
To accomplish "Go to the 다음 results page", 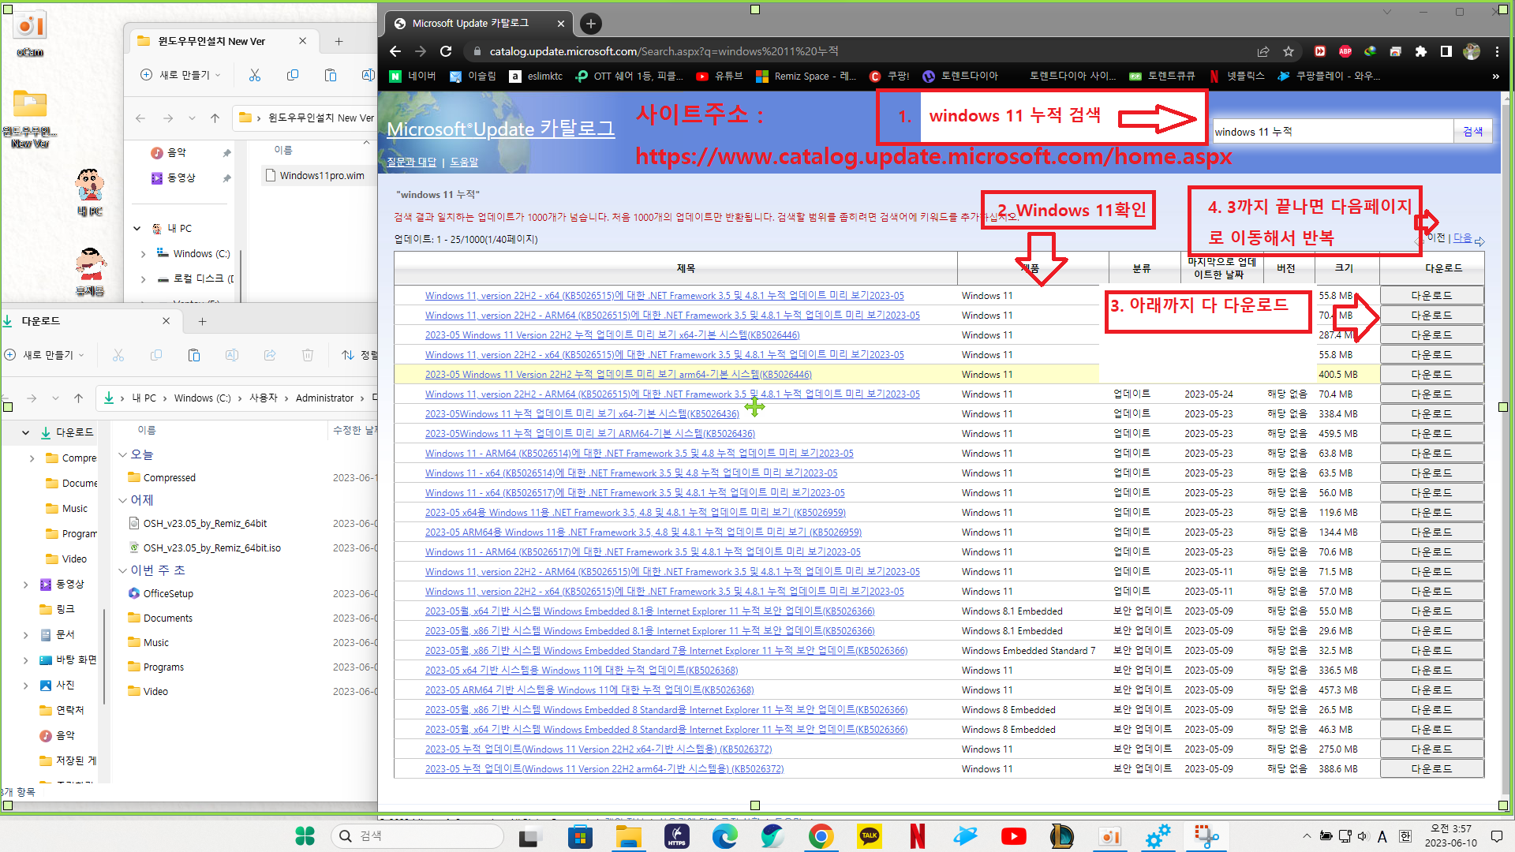I will pos(1464,237).
